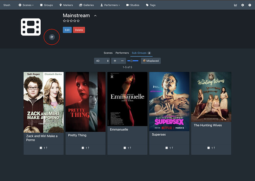Switch to the Performers tab
Screen dimensions: 255x181
(x=122, y=53)
